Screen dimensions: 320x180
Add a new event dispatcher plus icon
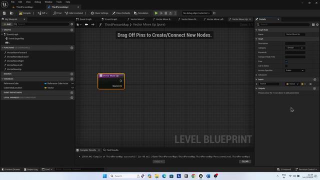point(72,92)
